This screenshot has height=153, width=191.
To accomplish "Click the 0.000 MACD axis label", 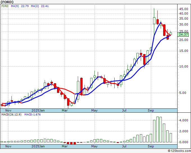I will (184, 142).
